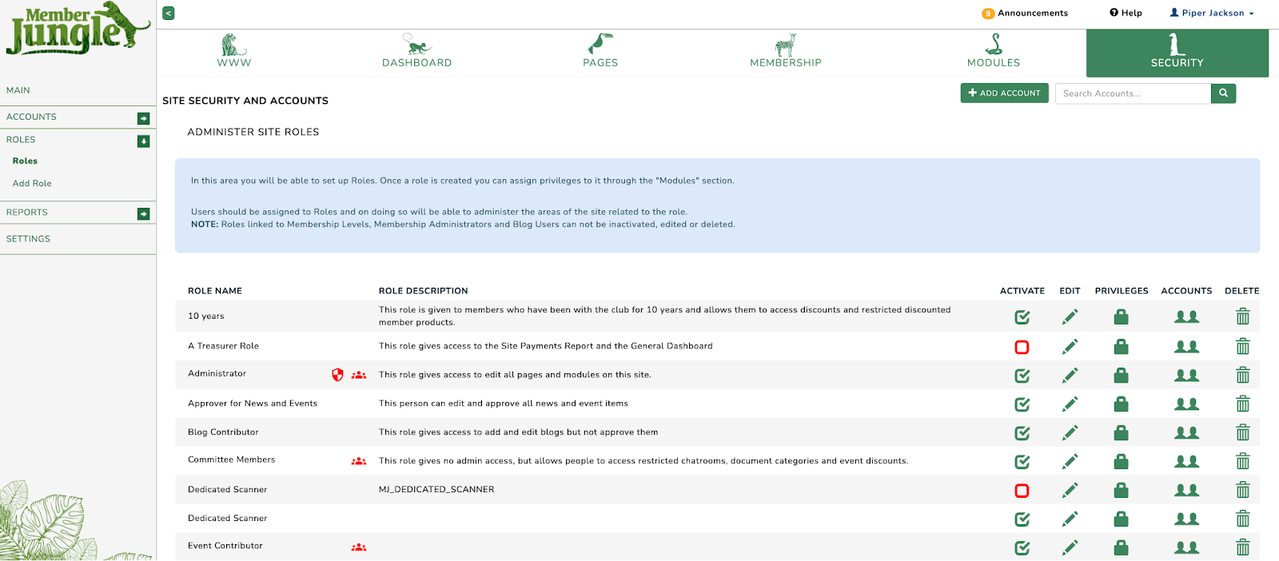Click the Add Account button

click(x=1004, y=93)
